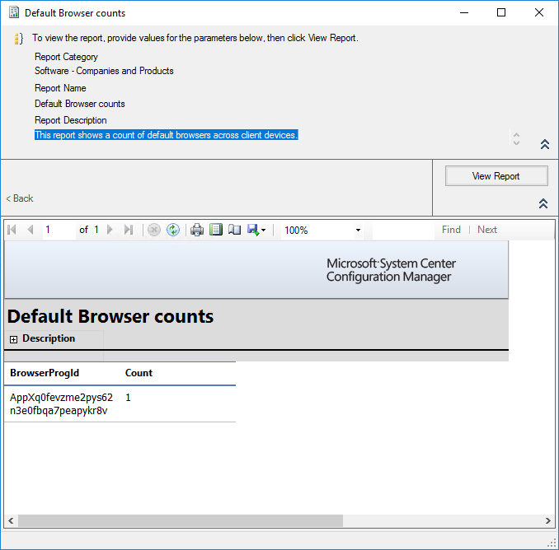
Task: Open the 100% zoom level dropdown
Action: [358, 231]
